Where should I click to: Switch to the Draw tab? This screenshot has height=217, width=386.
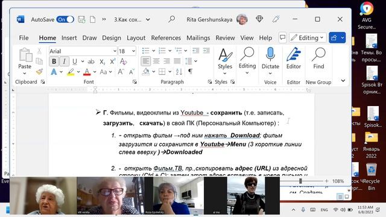pyautogui.click(x=89, y=38)
